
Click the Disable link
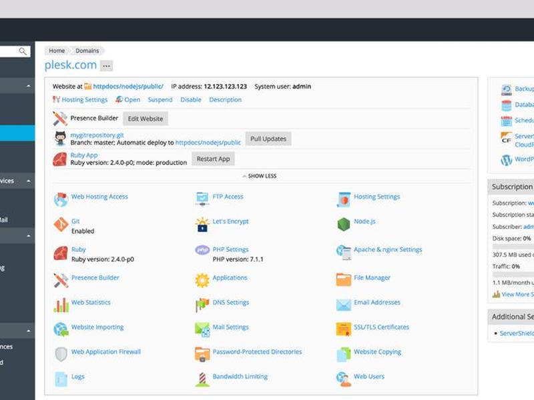pos(191,99)
